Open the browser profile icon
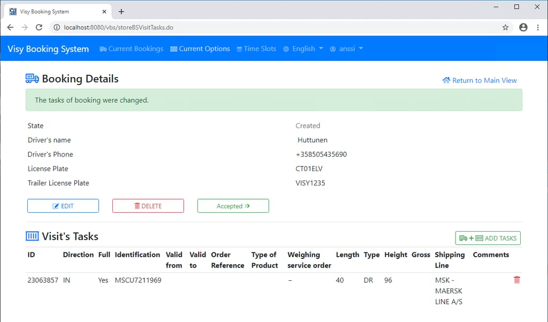The height and width of the screenshot is (322, 548). click(x=523, y=27)
